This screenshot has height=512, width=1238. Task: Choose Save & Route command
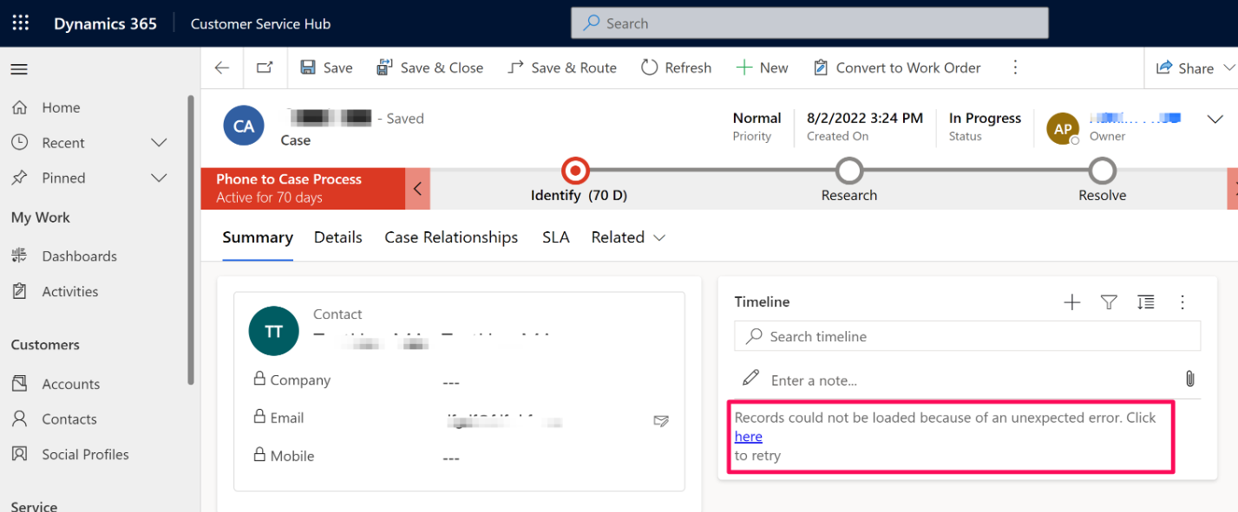pyautogui.click(x=562, y=68)
